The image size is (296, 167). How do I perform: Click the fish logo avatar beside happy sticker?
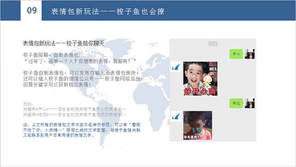176,67
